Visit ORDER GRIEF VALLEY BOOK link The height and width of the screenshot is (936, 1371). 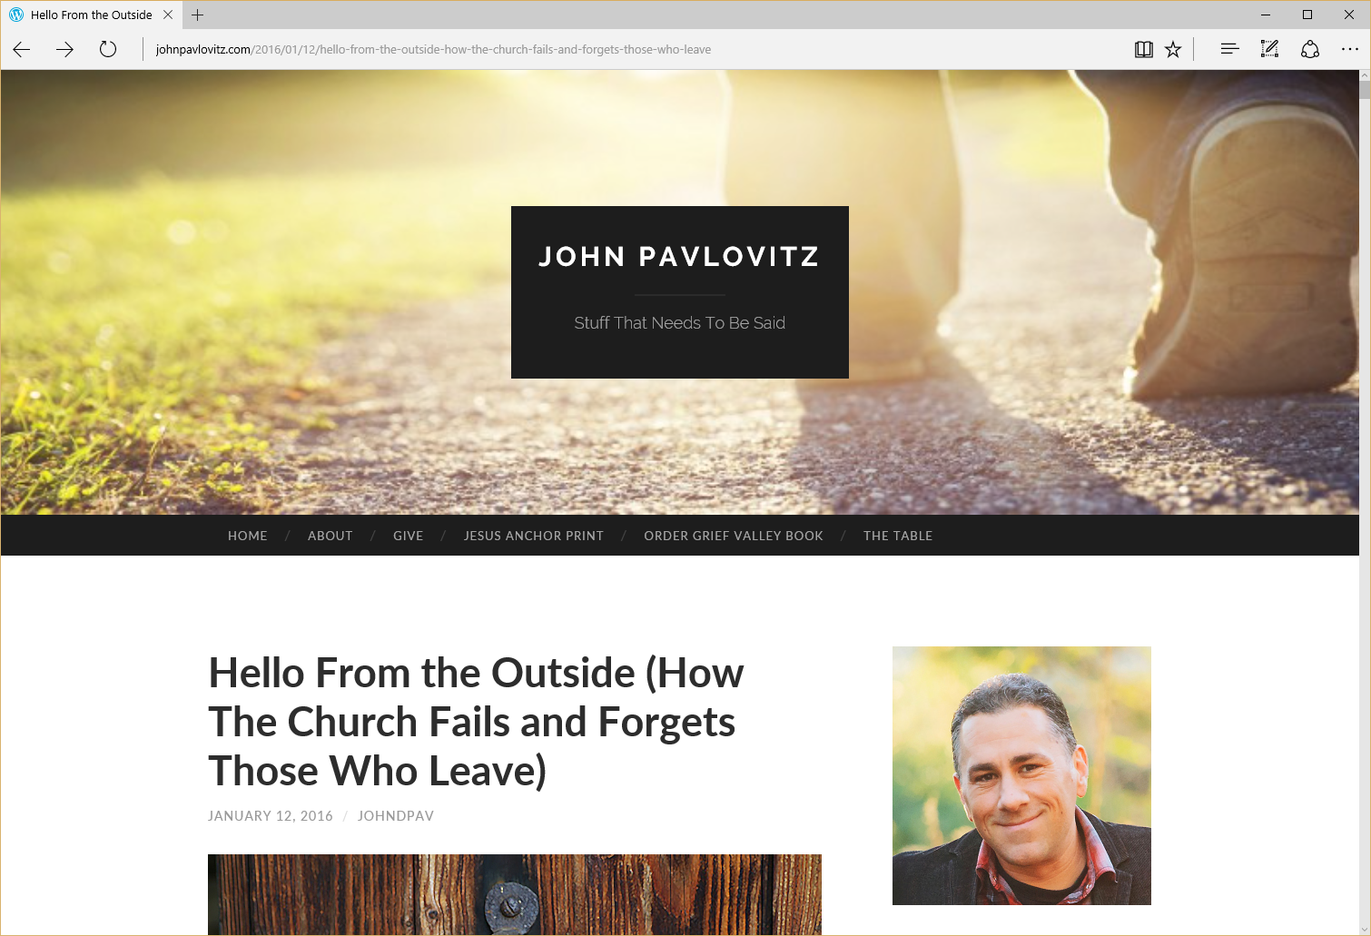(x=734, y=536)
